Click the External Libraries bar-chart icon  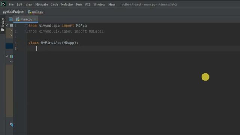(12, 56)
